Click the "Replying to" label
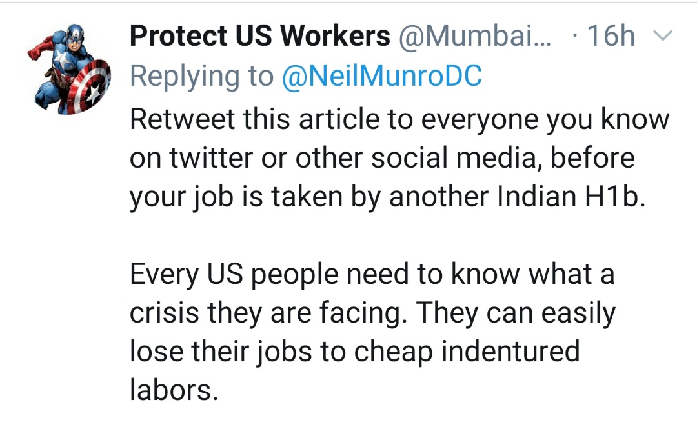This screenshot has width=697, height=427. tap(201, 77)
